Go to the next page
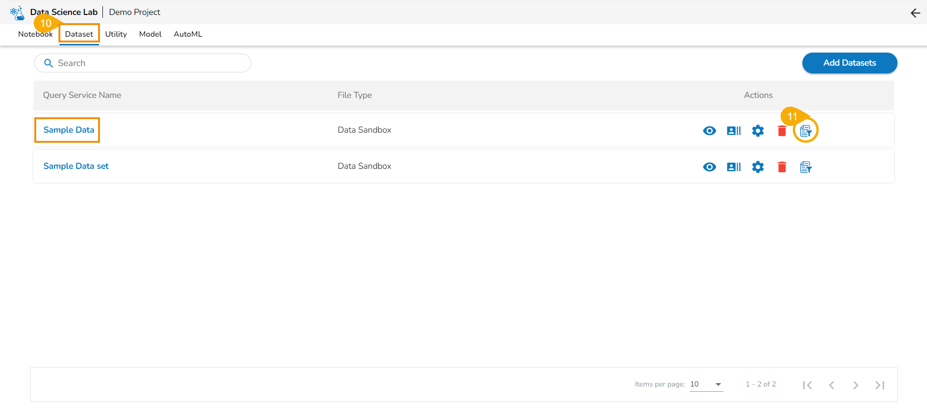The height and width of the screenshot is (413, 927). pos(856,385)
